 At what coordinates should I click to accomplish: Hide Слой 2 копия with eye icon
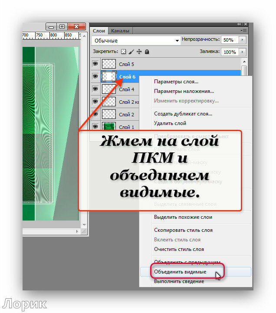(x=95, y=102)
